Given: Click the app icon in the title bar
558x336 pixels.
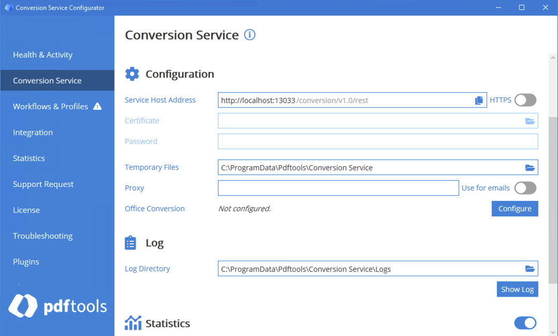Looking at the screenshot, I should click(8, 7).
